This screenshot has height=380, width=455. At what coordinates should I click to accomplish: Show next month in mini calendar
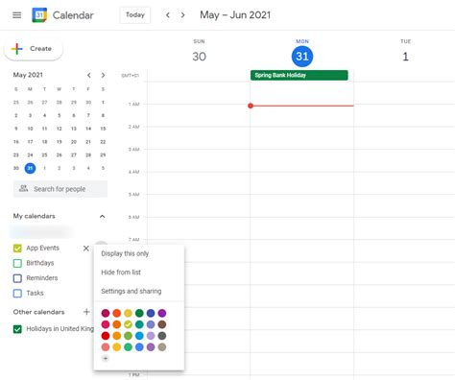pos(103,75)
